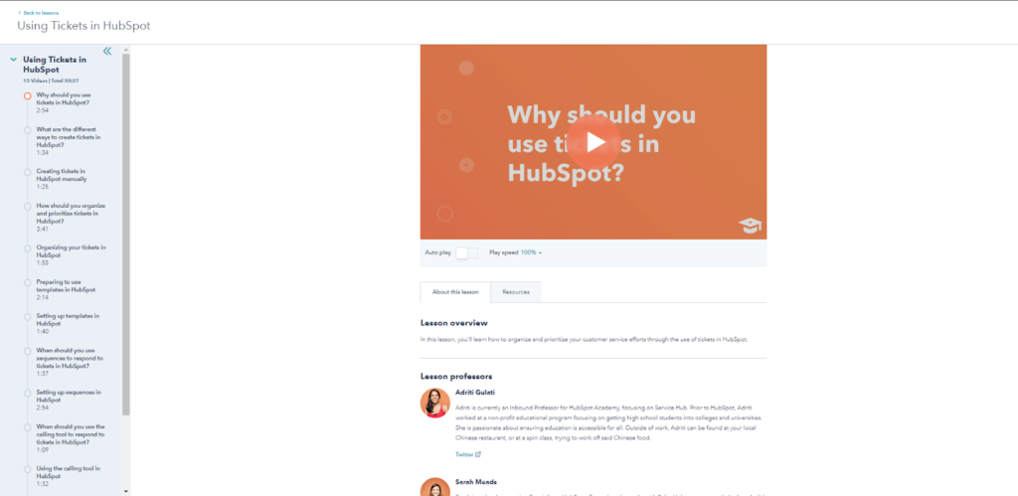The height and width of the screenshot is (496, 1018).
Task: Click the Back to lessons arrow icon
Action: click(20, 12)
